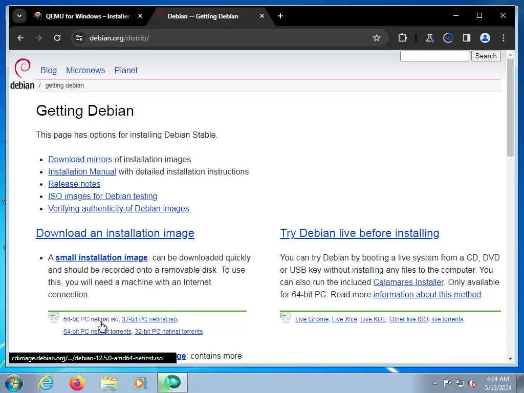Screen dimensions: 524x393
Task: Click the page vertical scrollbar thumb
Action: (x=510, y=108)
